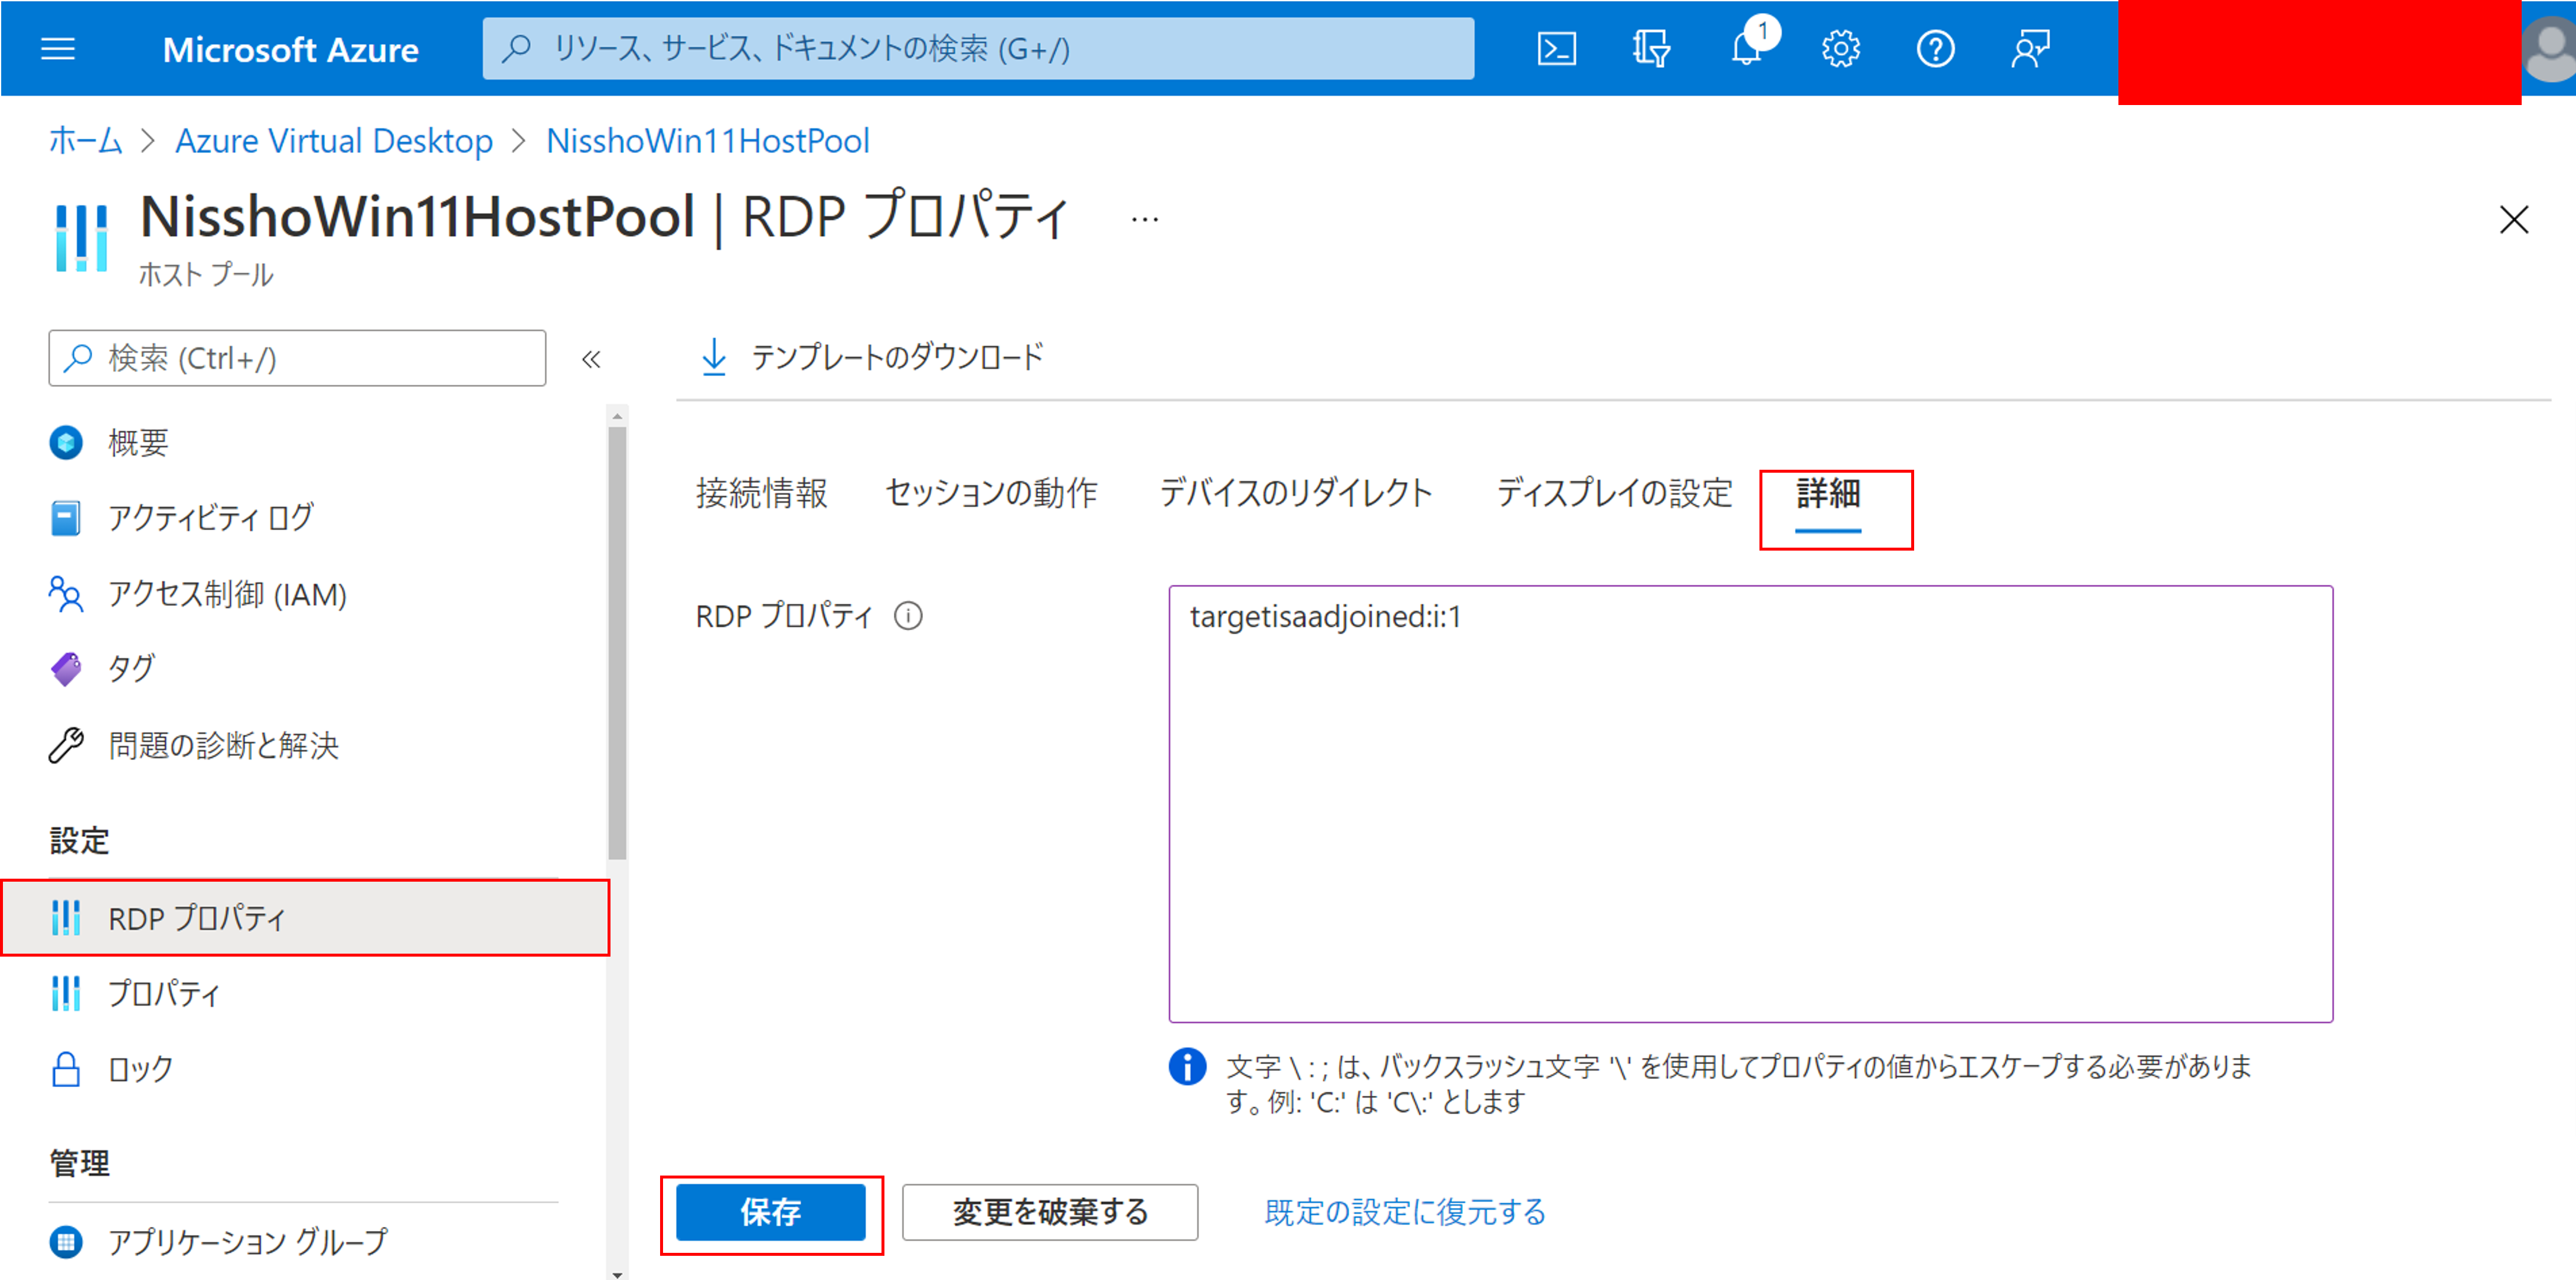This screenshot has width=2576, height=1280.
Task: Open Cloud Shell from the top bar
Action: [x=1556, y=49]
